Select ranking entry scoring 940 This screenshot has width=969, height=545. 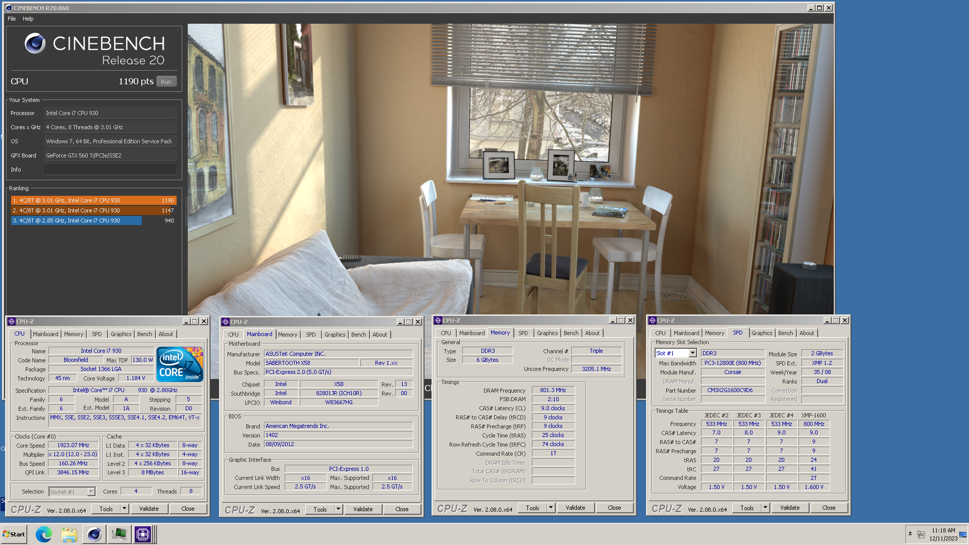coord(93,221)
